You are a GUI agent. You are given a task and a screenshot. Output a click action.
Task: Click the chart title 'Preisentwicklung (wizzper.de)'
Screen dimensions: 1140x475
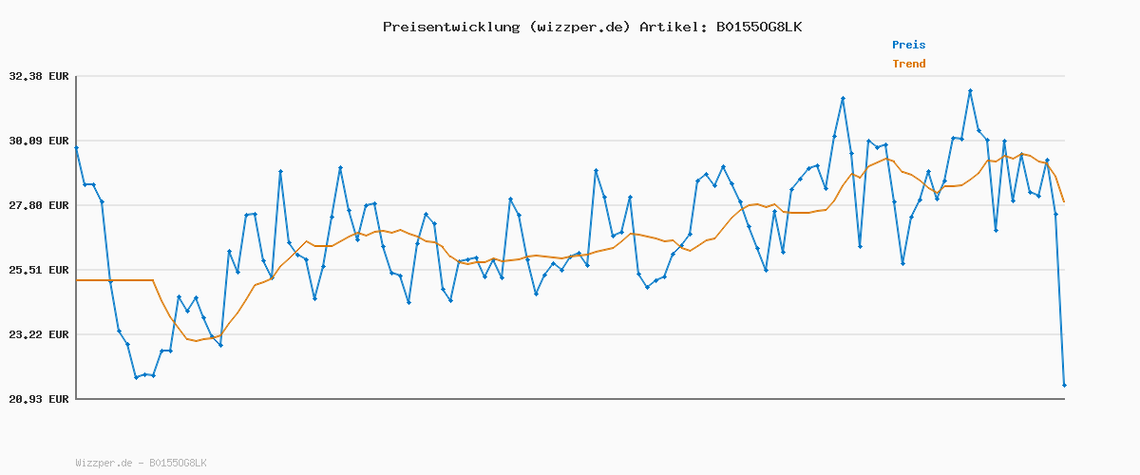click(x=506, y=27)
